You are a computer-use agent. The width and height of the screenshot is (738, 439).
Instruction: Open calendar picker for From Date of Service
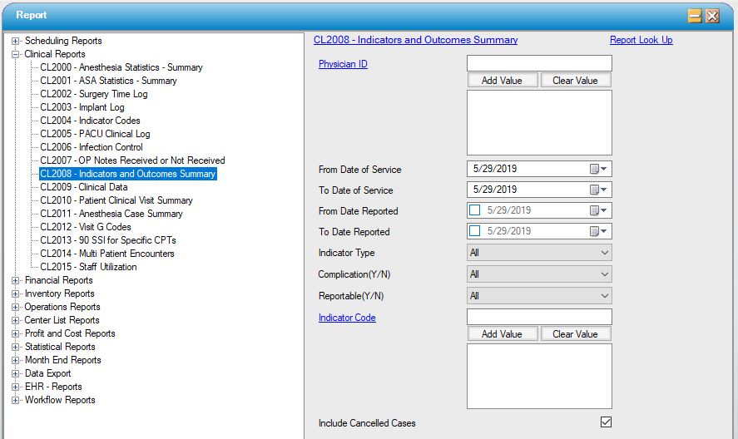[598, 170]
